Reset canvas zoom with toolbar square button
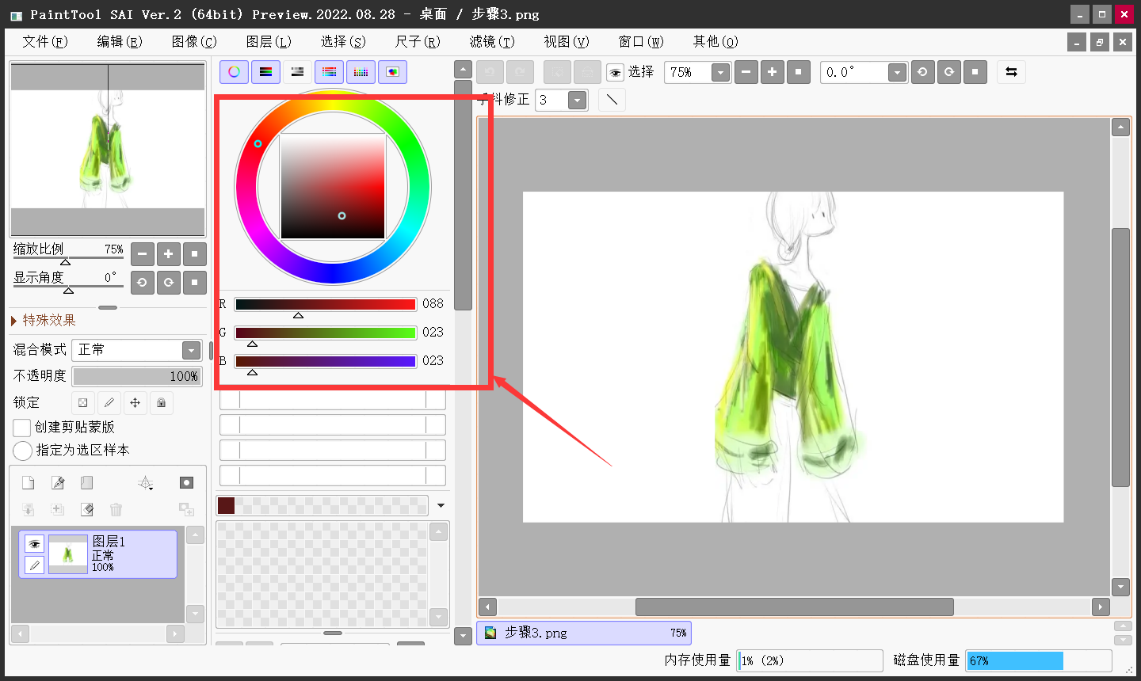The height and width of the screenshot is (681, 1141). click(798, 72)
